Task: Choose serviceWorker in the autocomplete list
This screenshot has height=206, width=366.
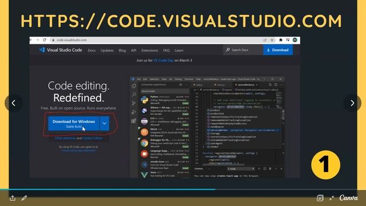Action: tap(242, 130)
